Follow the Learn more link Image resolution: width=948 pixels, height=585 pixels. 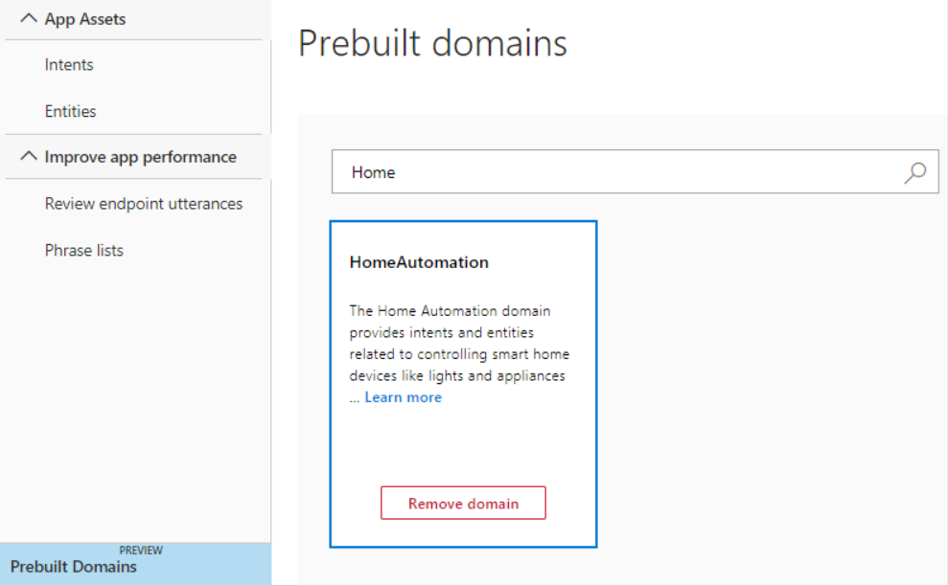pos(403,397)
